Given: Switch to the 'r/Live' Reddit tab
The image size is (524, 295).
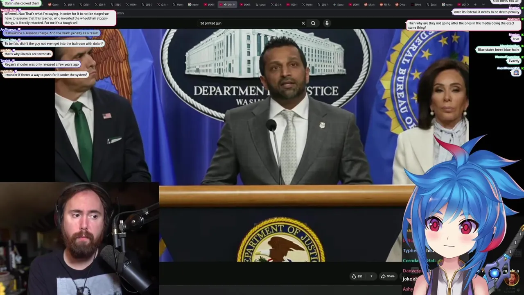Looking at the screenshot, I should 370,5.
